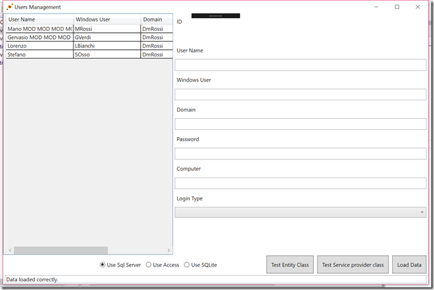434x290 pixels.
Task: Click the Domain column header
Action: tap(156, 20)
